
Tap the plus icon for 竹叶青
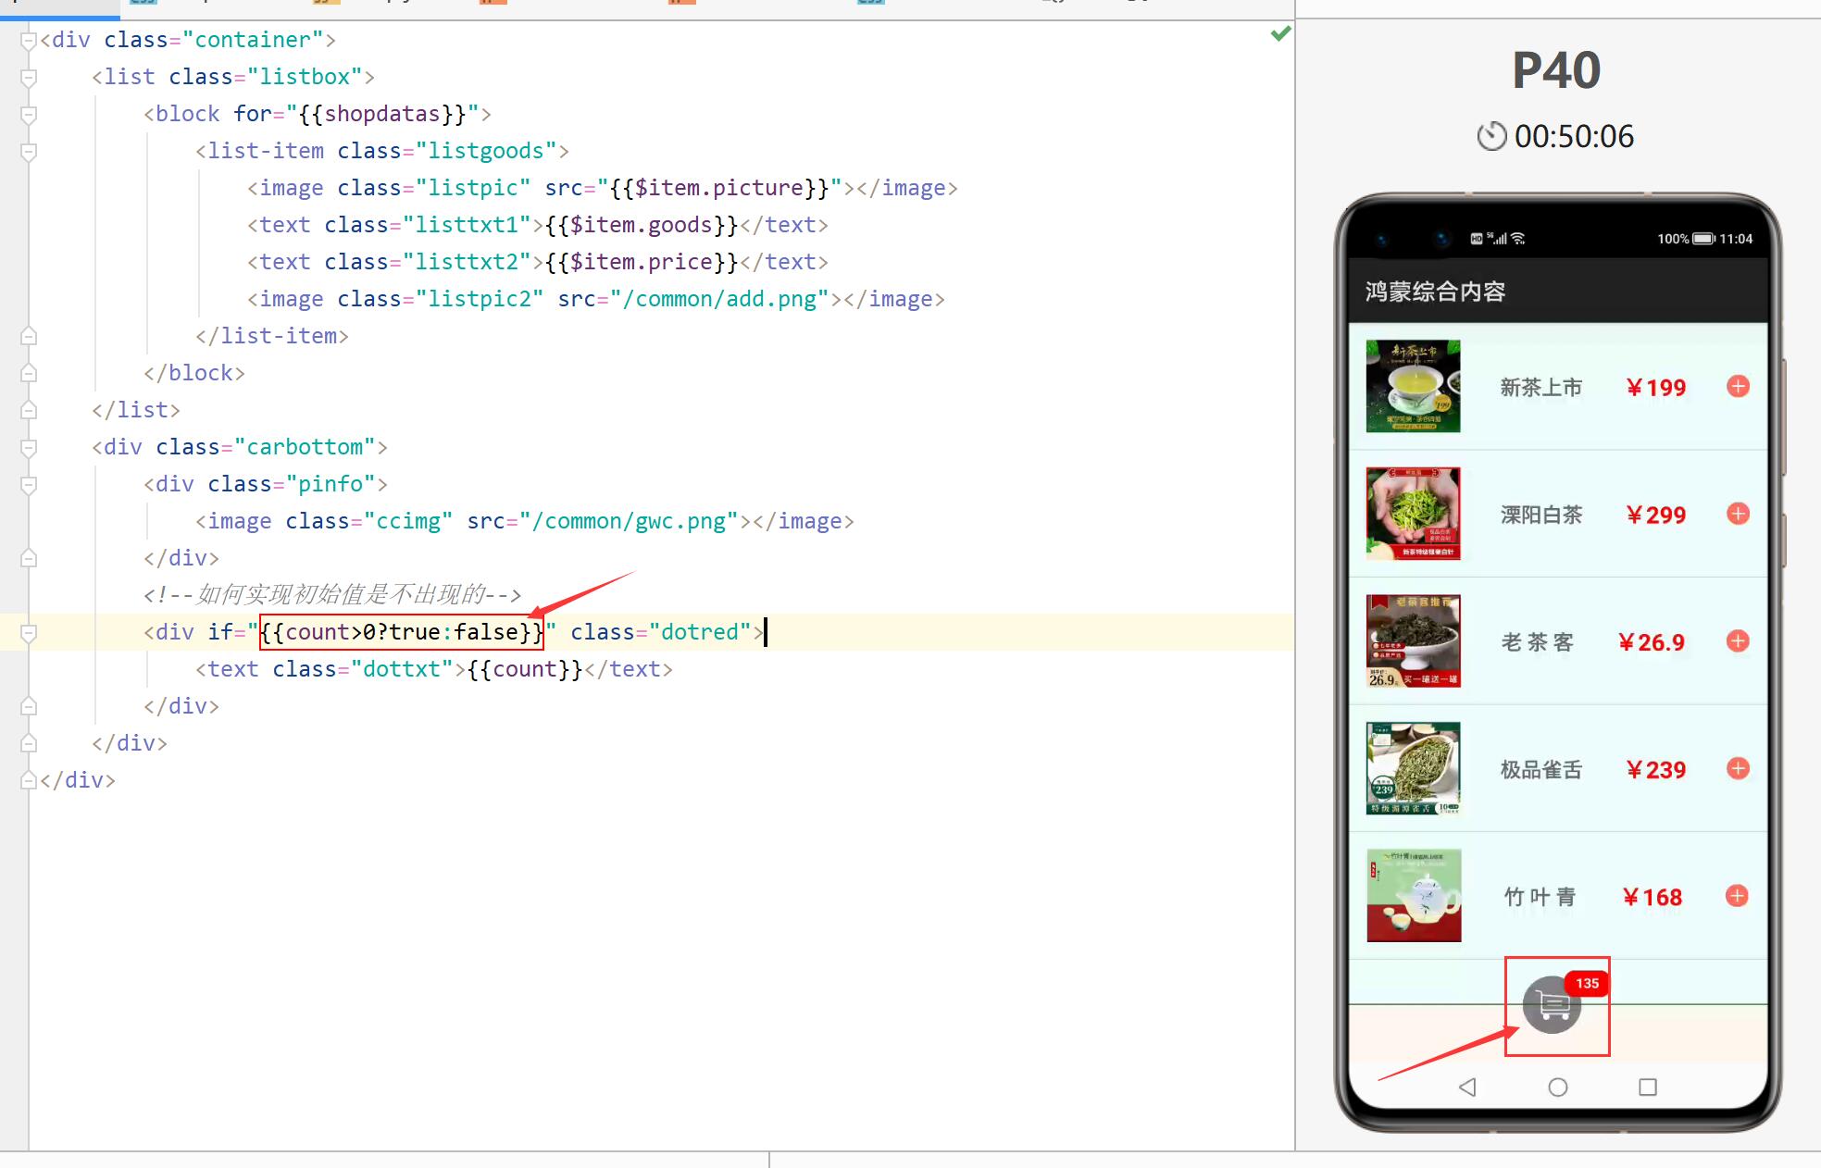[1737, 896]
